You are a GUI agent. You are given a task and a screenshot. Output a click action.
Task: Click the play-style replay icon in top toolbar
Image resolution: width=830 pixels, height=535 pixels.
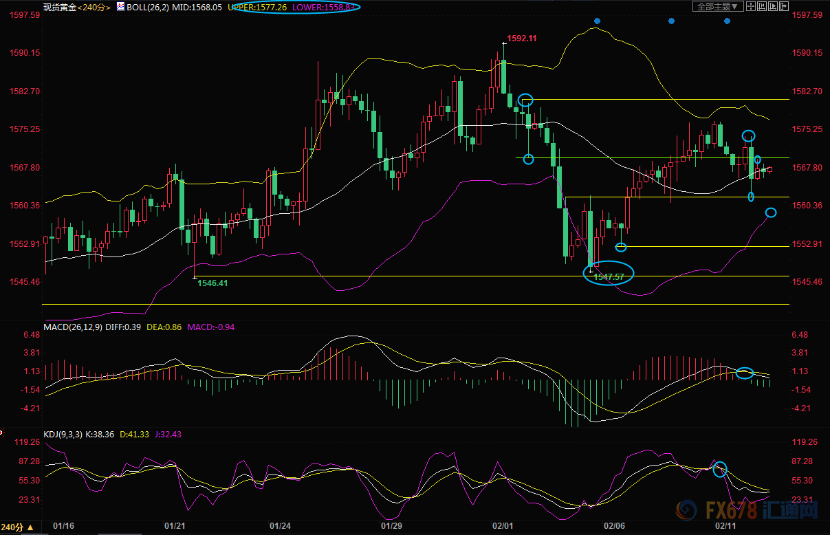coord(774,6)
